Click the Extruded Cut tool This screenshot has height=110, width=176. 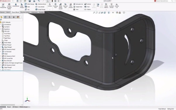coord(78,4)
